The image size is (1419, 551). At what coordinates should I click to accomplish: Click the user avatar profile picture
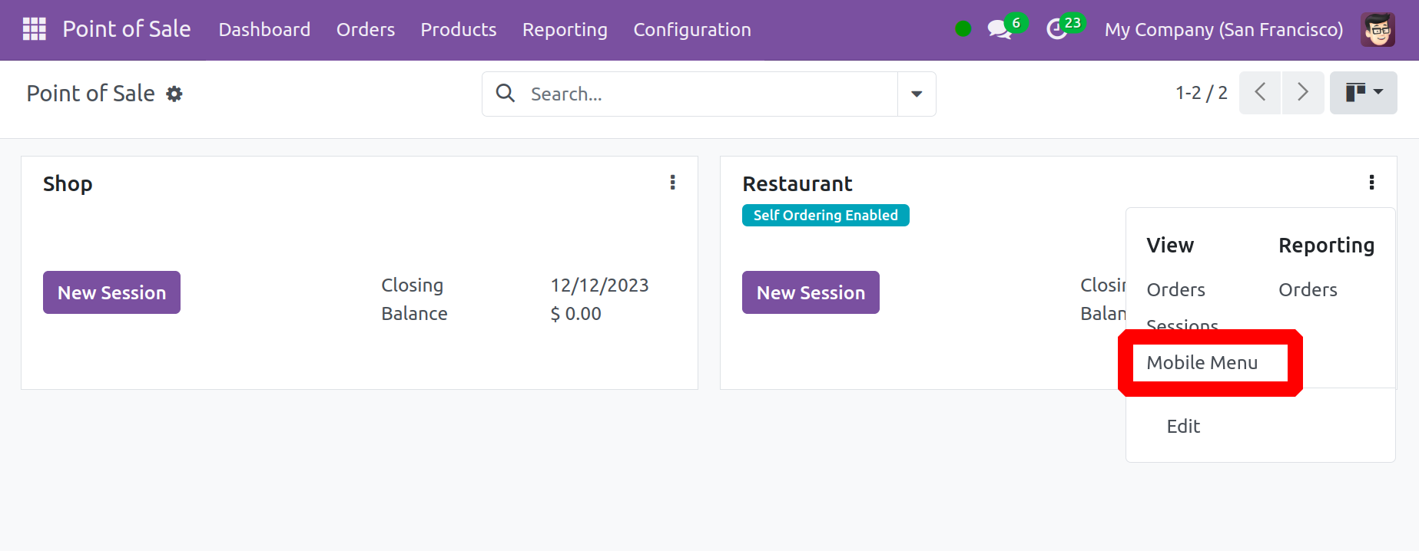pos(1377,30)
